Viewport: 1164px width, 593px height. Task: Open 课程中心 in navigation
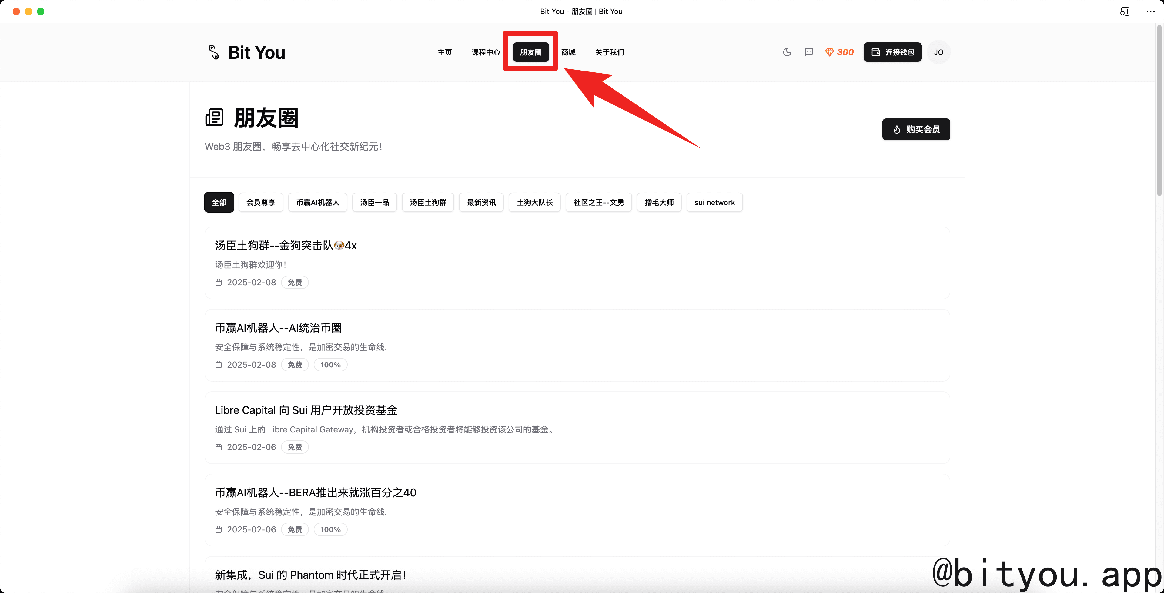click(486, 52)
